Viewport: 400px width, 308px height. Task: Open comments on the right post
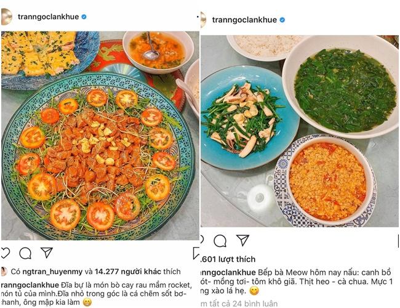(220, 241)
